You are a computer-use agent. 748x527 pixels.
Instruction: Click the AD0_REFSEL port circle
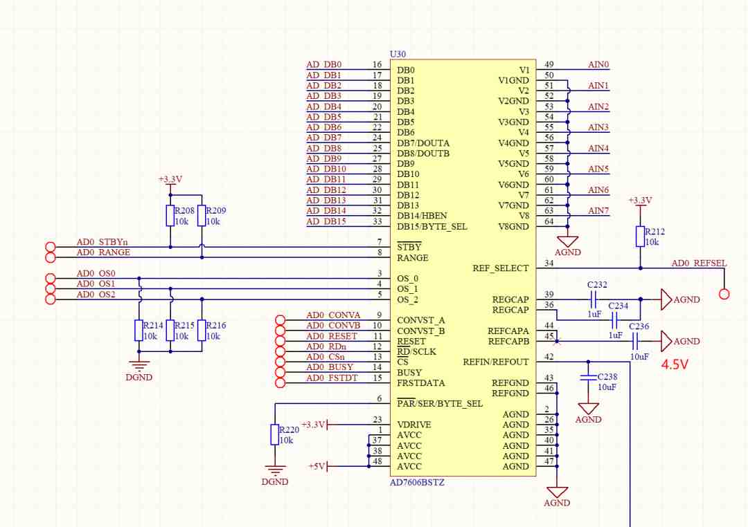coord(724,295)
